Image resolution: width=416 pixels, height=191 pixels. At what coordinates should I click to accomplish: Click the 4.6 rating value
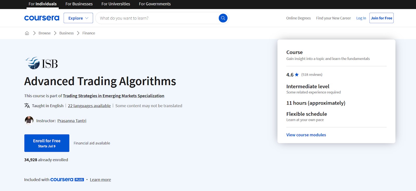(290, 75)
